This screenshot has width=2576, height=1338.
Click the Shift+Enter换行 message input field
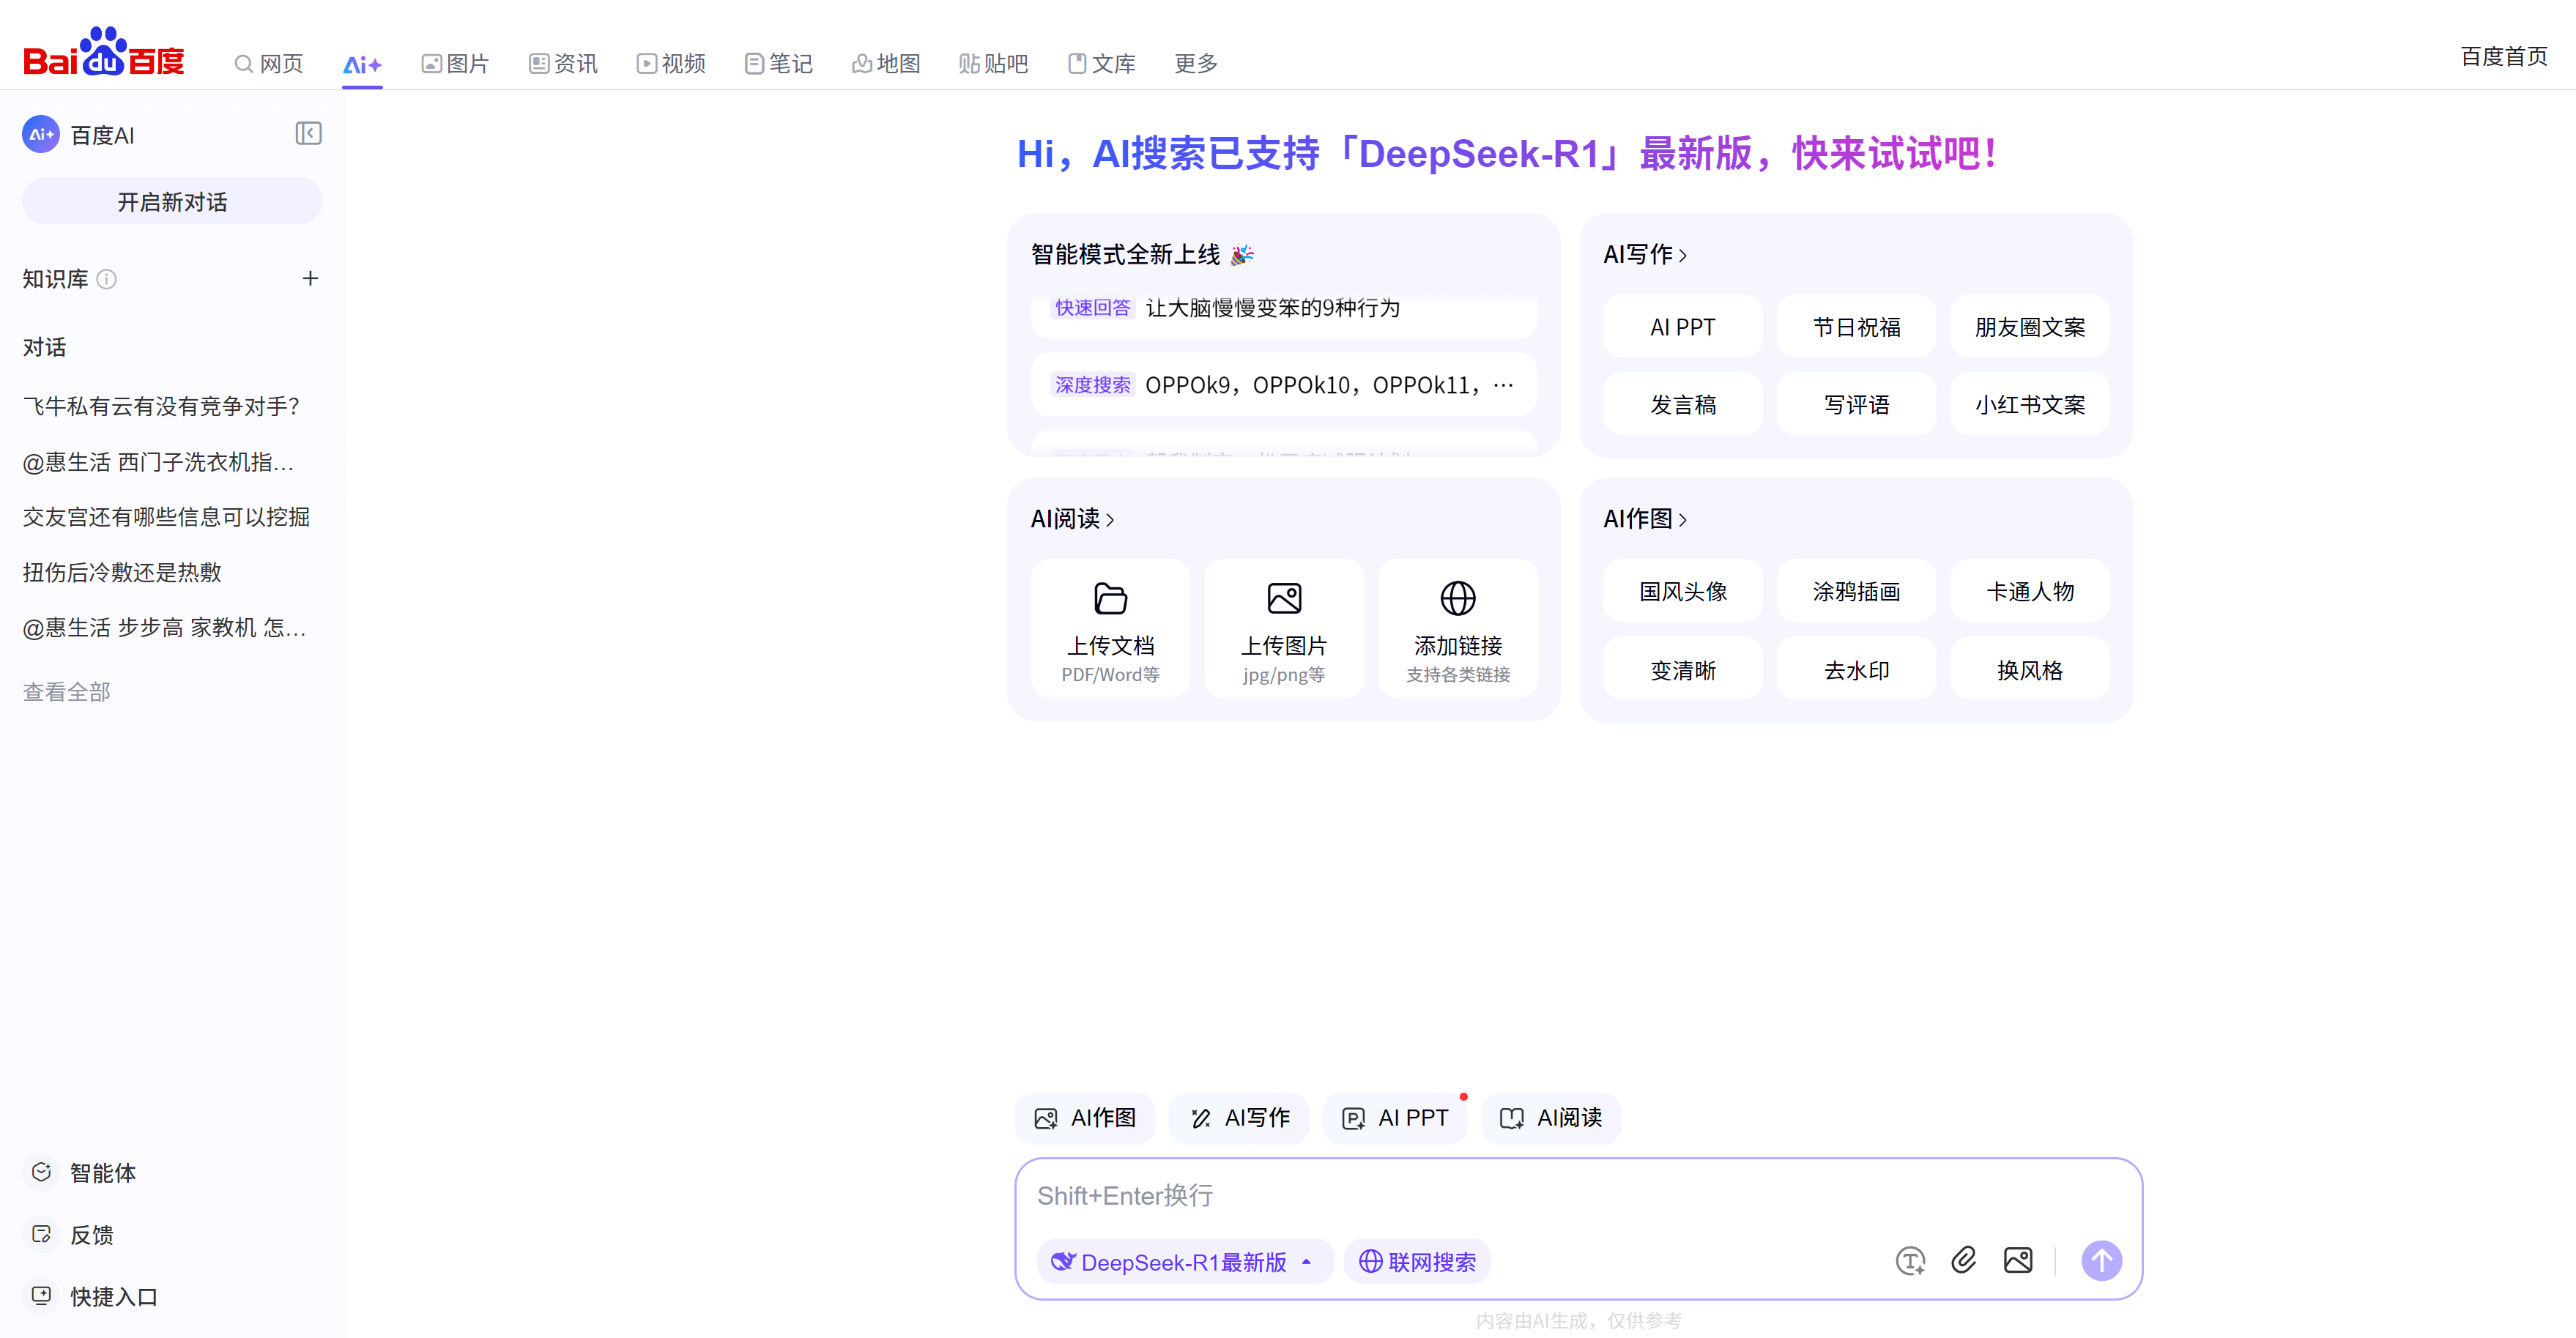1578,1195
